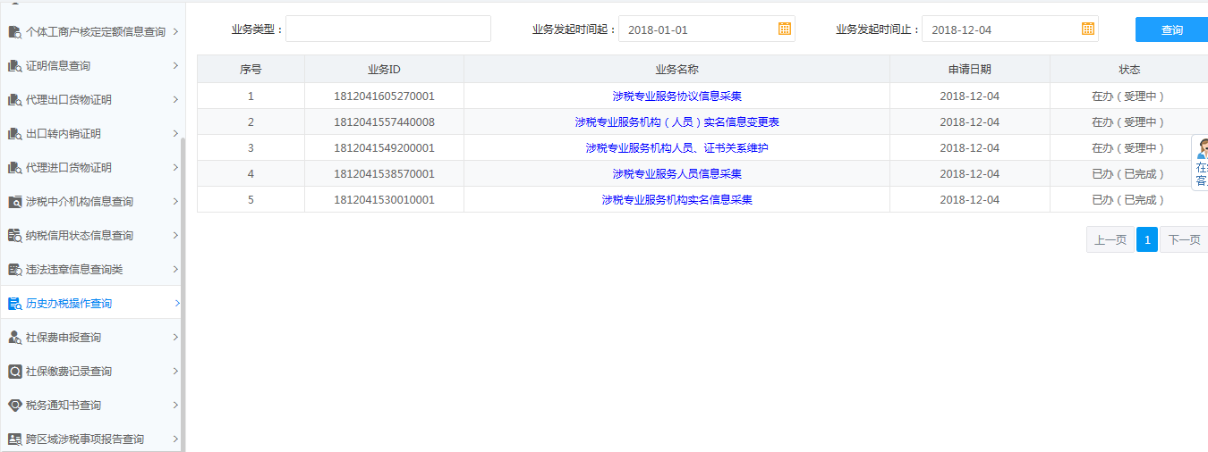Click the 纳税信用状态信息查询 sidebar icon
The image size is (1208, 452).
[14, 236]
